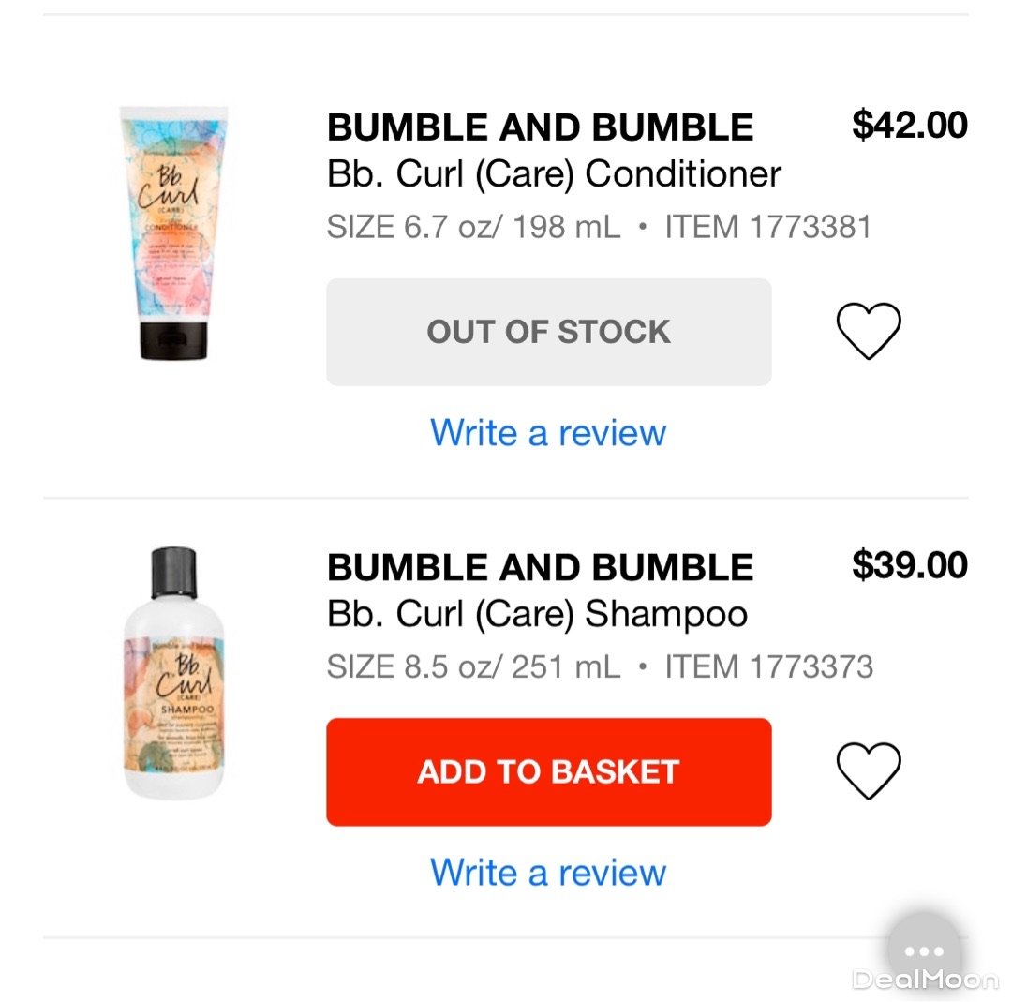Select Bumble and Bumble brand above Shampoo
The width and height of the screenshot is (1012, 1002).
(x=540, y=567)
